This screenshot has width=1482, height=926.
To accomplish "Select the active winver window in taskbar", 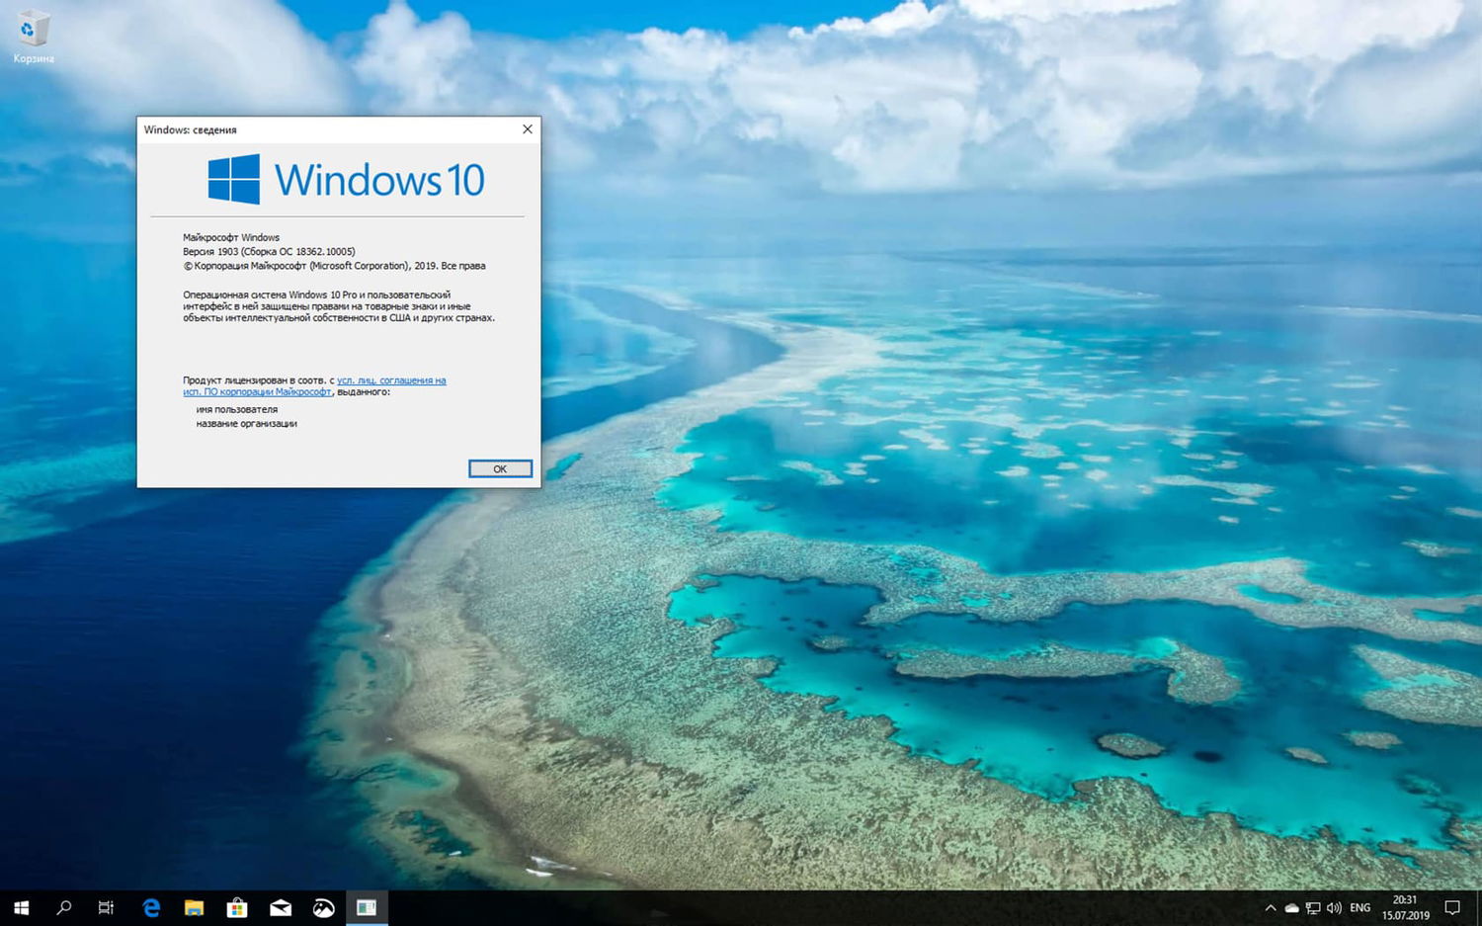I will [x=367, y=907].
